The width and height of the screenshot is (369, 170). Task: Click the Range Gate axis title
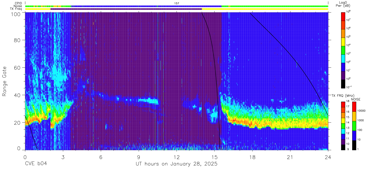(5, 81)
